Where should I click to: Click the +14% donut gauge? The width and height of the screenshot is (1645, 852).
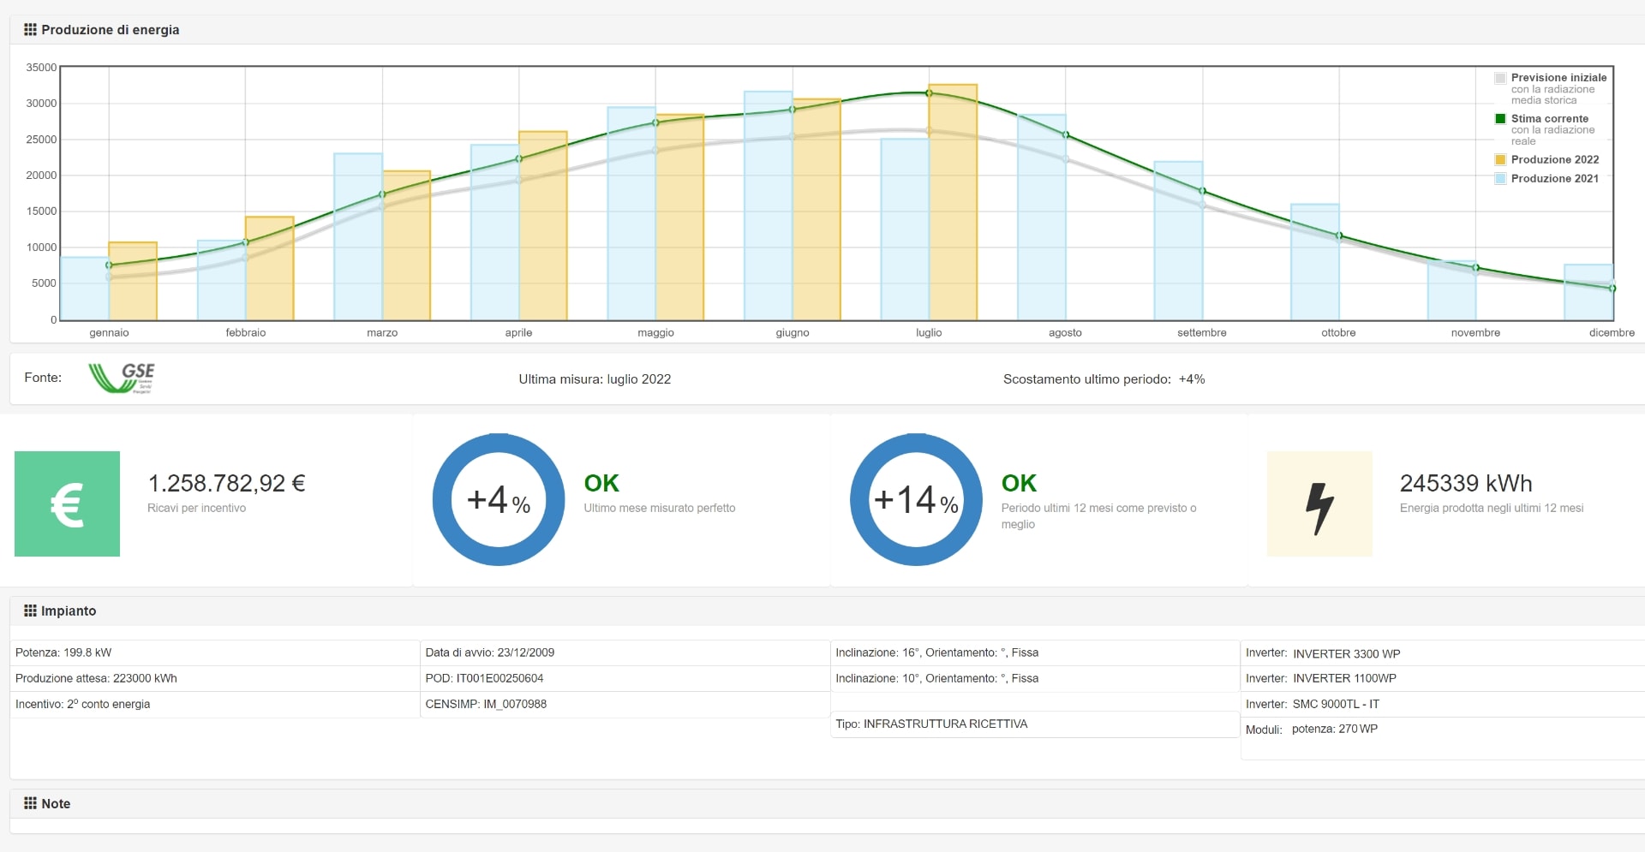916,500
